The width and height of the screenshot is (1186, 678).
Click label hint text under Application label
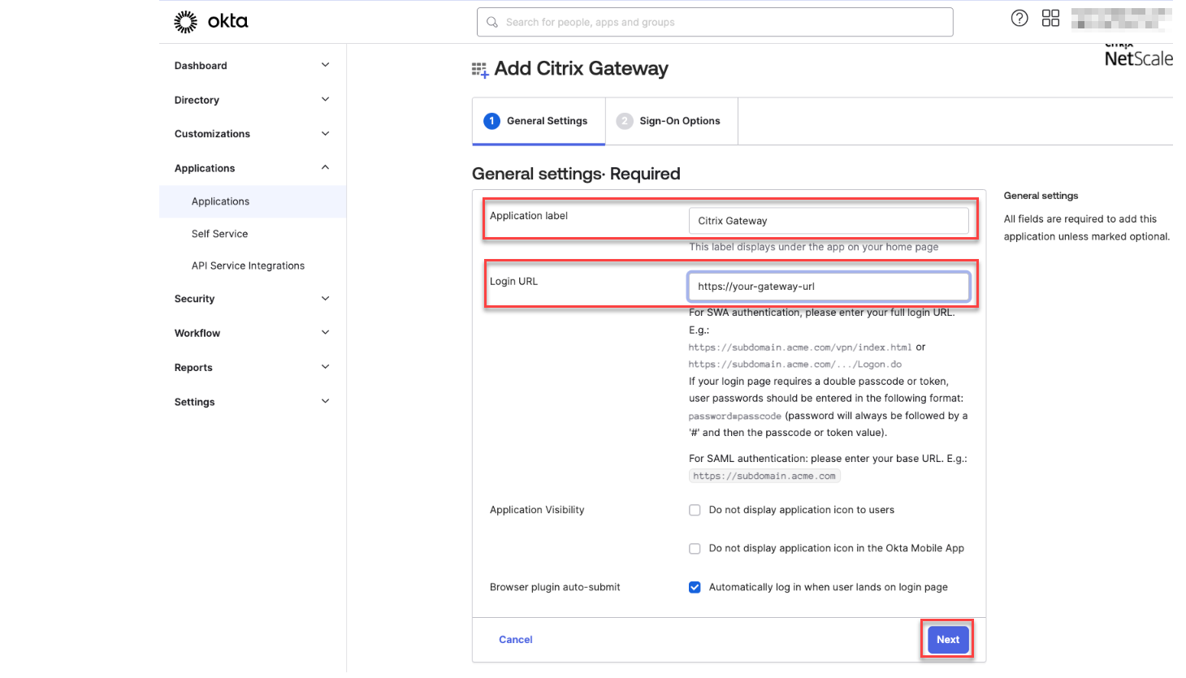(814, 247)
